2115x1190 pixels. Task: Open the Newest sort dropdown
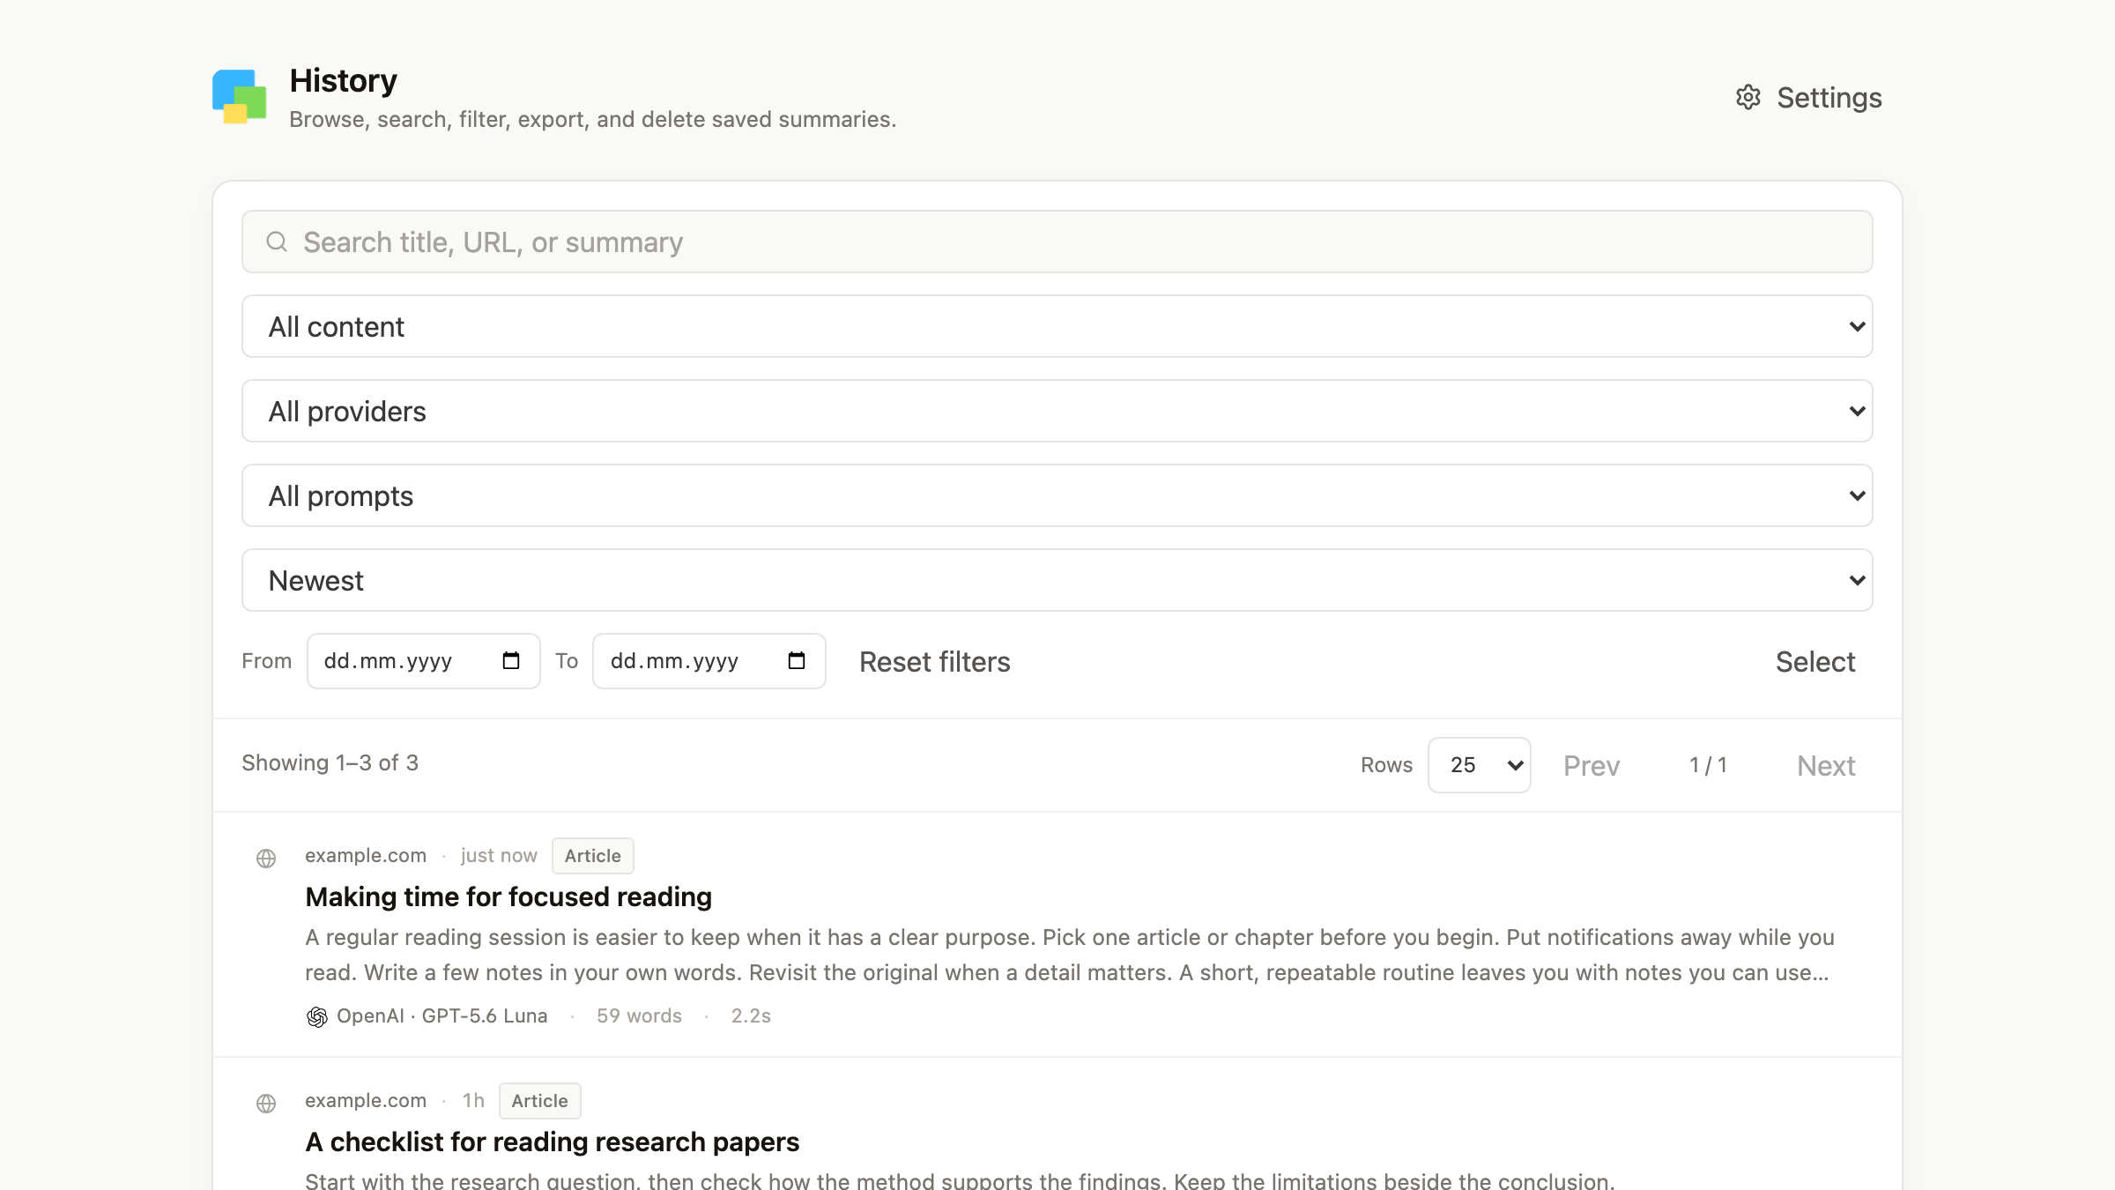pos(1057,580)
